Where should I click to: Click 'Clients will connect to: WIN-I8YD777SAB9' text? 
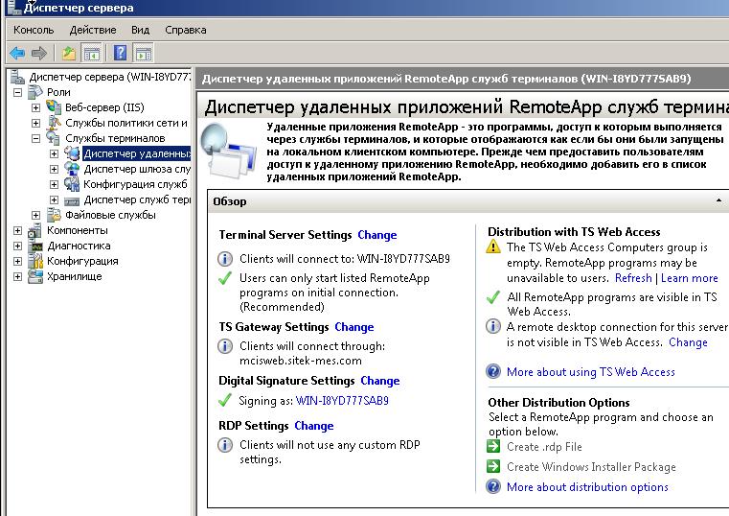(345, 259)
